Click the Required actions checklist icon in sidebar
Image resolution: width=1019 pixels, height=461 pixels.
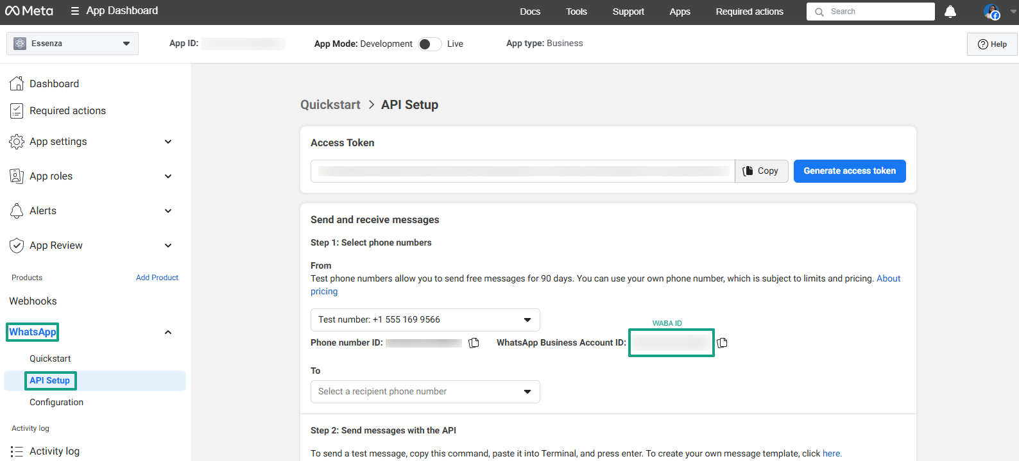tap(17, 111)
